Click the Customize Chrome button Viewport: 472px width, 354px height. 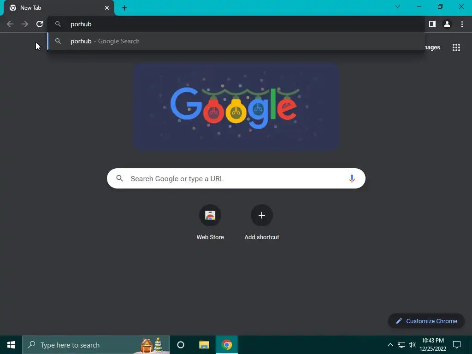[426, 321]
